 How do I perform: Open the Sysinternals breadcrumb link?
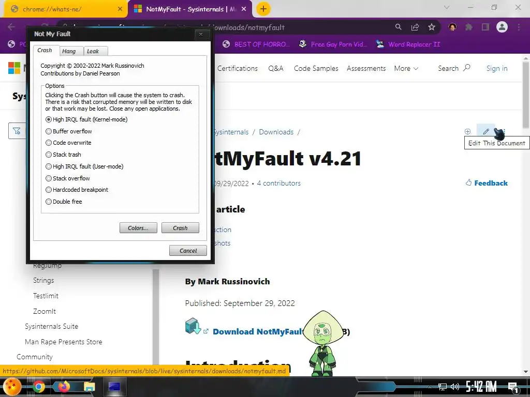tap(231, 132)
